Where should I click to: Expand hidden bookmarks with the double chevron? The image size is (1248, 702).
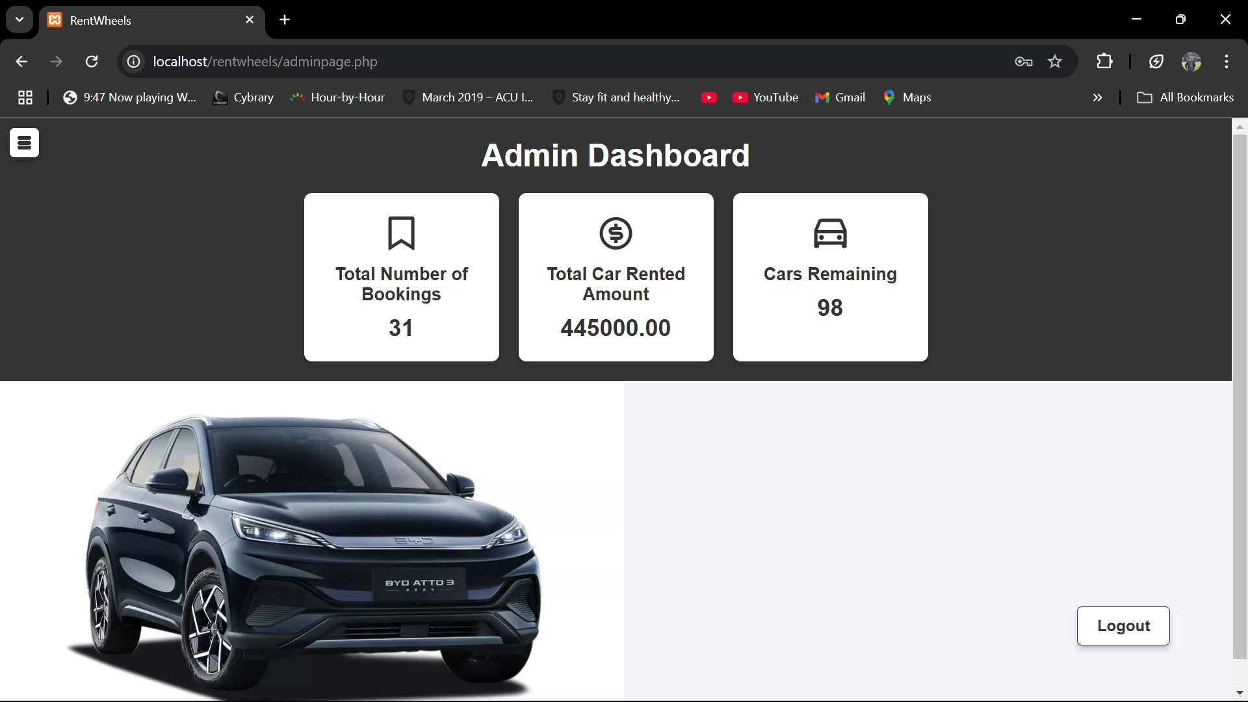(x=1098, y=97)
